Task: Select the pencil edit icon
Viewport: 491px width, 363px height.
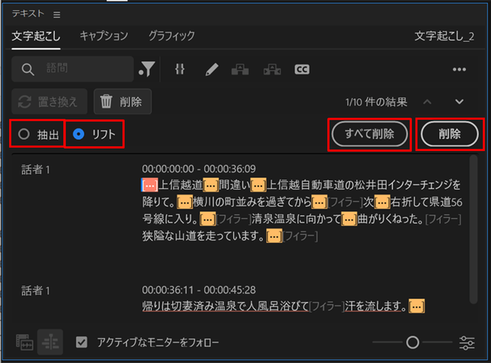Action: [x=212, y=69]
